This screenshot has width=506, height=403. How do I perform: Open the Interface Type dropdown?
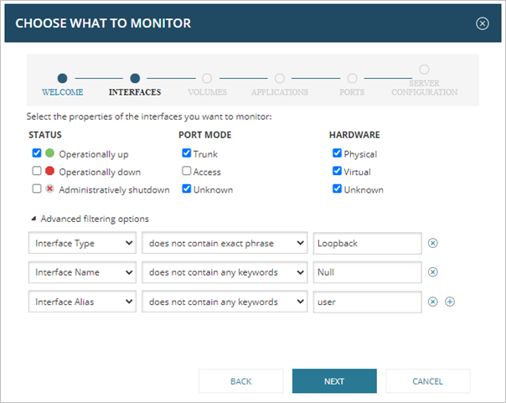82,243
